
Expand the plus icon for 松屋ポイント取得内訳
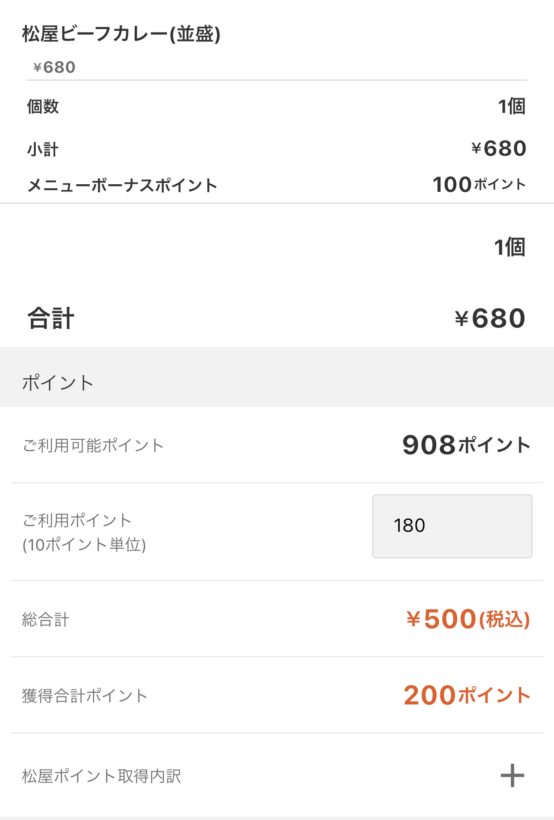[512, 775]
